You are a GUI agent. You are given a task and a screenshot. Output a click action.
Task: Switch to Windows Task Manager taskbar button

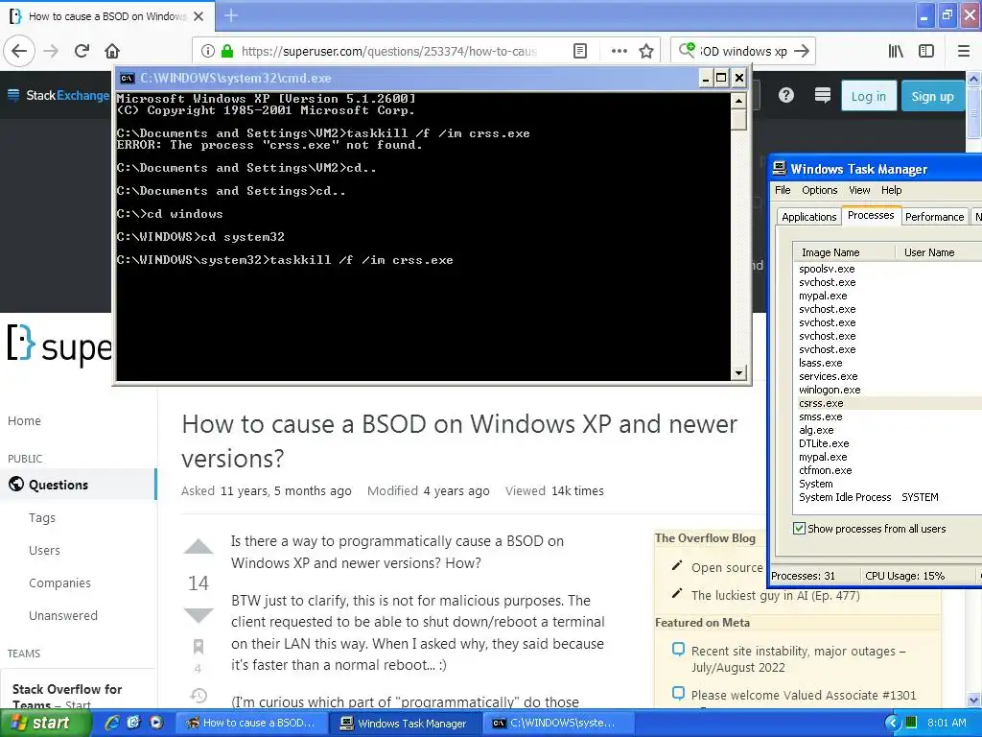406,724
